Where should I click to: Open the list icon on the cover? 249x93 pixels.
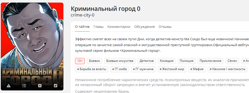24,86
